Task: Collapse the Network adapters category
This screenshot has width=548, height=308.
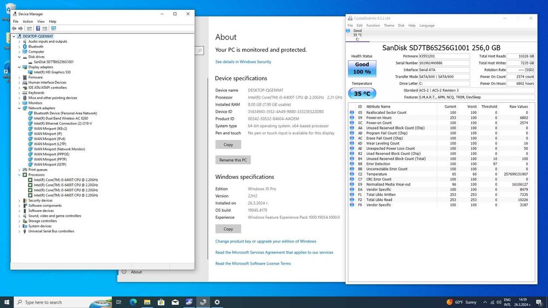Action: [19, 108]
